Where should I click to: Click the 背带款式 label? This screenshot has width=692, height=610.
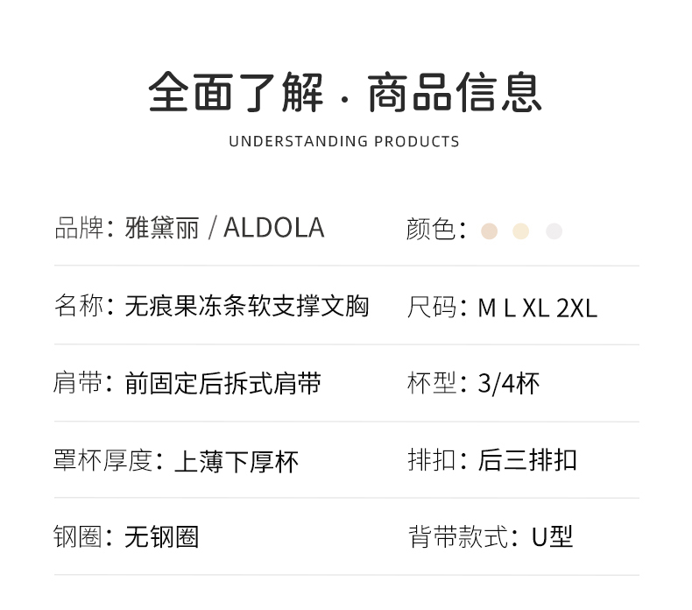coord(458,536)
